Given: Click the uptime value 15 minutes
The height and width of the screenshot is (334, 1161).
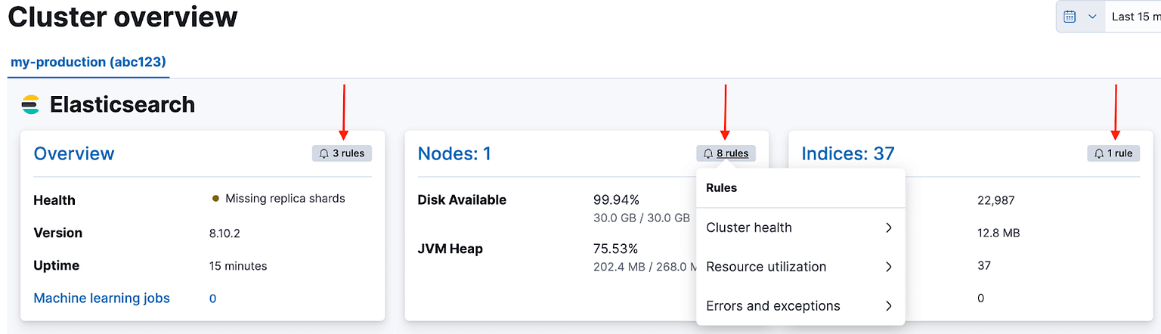Looking at the screenshot, I should pos(238,266).
